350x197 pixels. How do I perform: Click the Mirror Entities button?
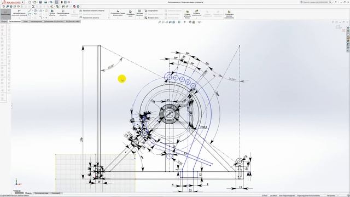(x=92, y=11)
